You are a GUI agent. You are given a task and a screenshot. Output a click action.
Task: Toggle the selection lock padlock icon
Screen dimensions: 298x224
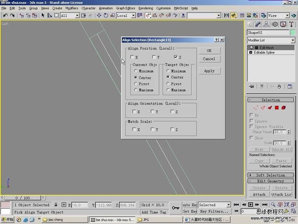[x=56, y=205]
